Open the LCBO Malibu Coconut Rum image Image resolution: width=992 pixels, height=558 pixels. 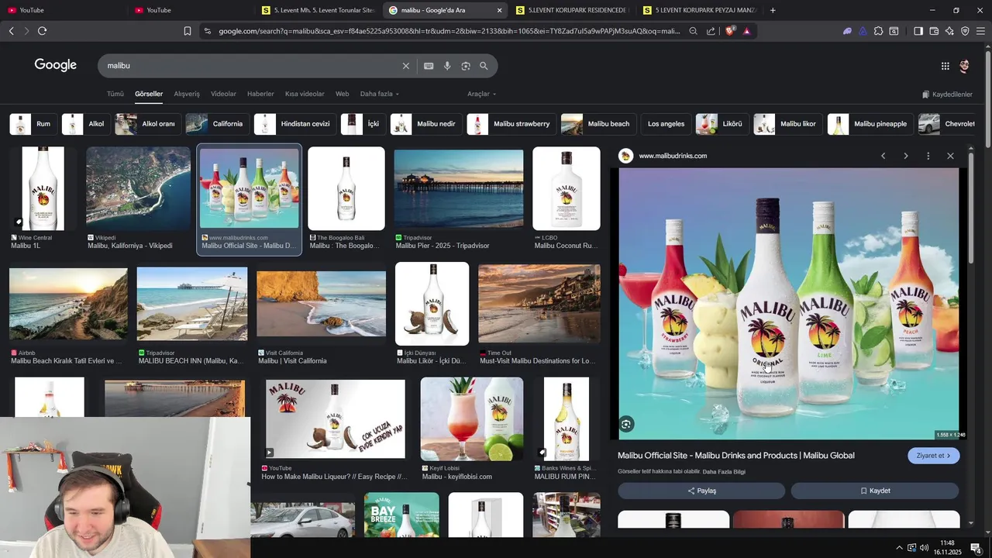pyautogui.click(x=567, y=188)
